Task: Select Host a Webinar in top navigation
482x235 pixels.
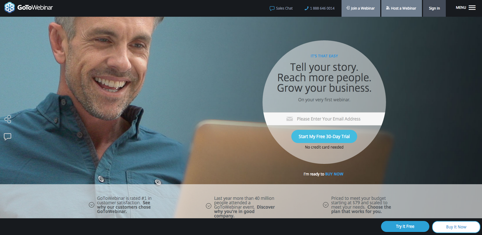Action: click(x=402, y=8)
